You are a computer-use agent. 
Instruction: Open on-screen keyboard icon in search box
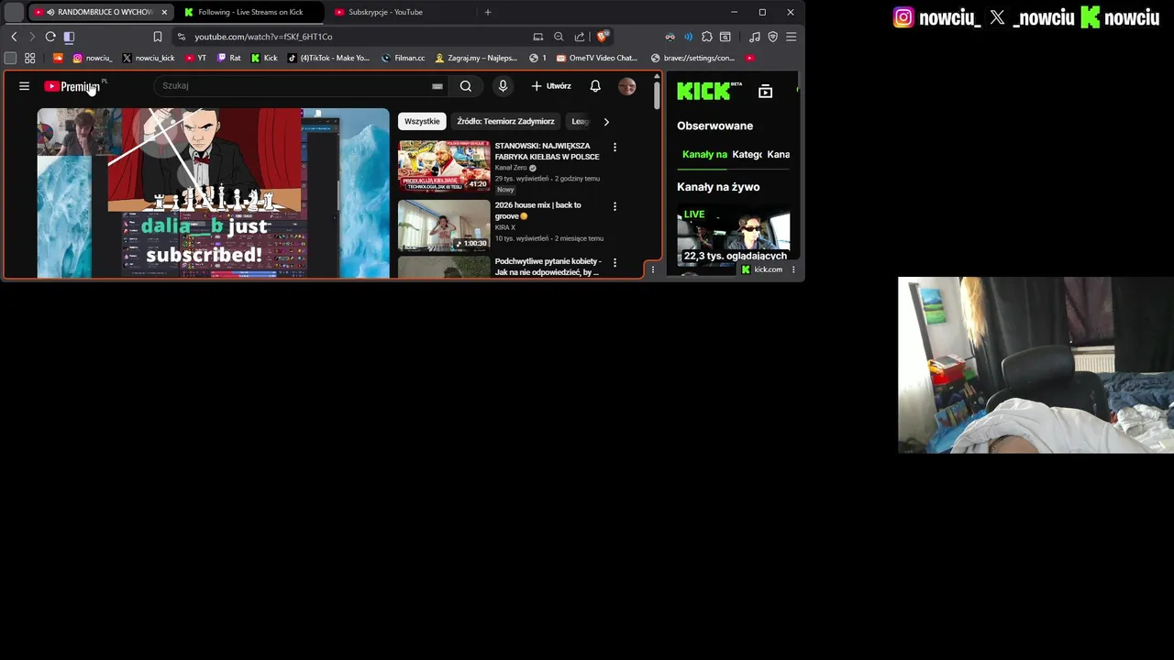tap(437, 86)
